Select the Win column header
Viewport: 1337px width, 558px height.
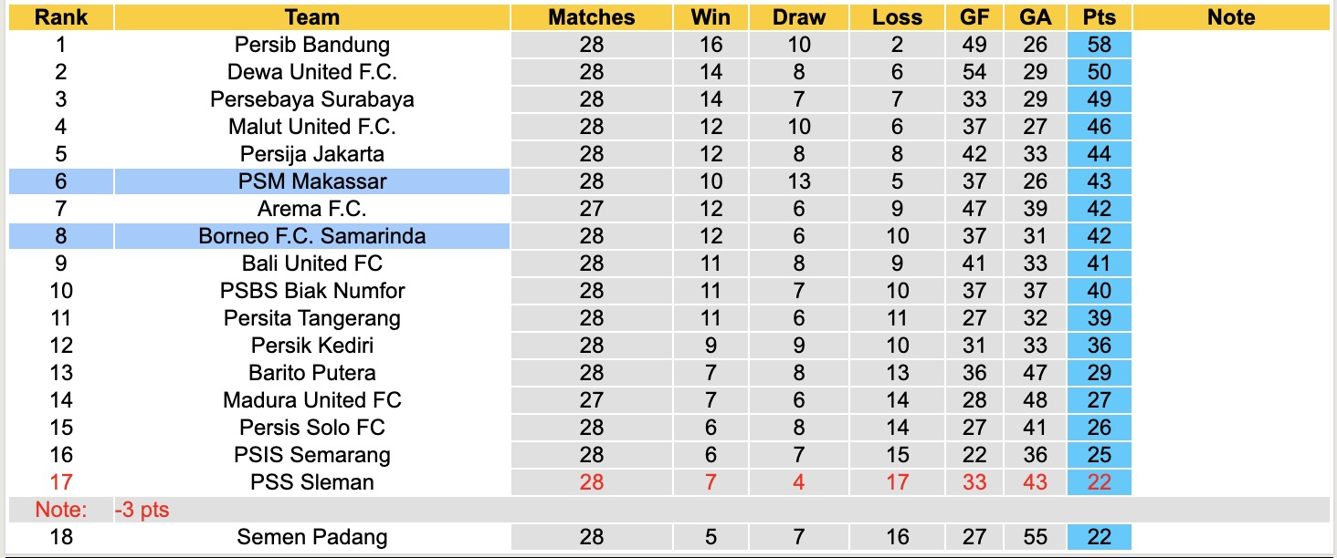(711, 17)
